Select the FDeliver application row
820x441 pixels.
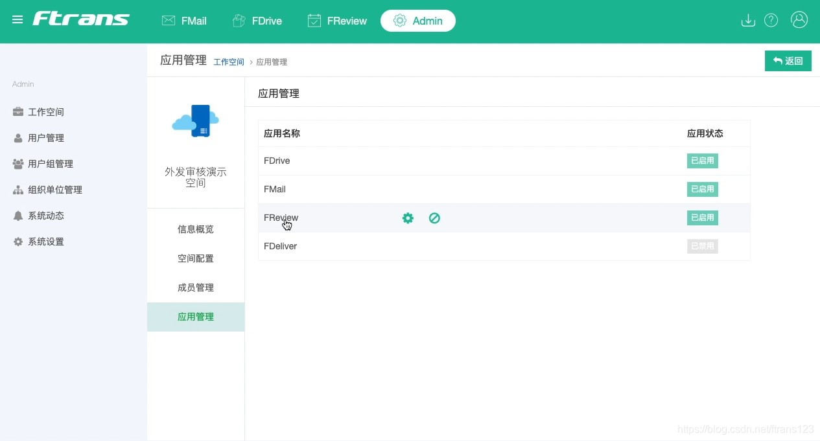click(504, 246)
